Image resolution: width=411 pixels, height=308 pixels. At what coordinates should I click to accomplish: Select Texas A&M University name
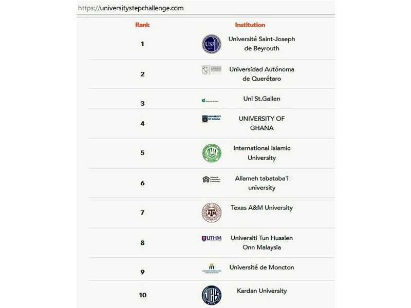[261, 208]
